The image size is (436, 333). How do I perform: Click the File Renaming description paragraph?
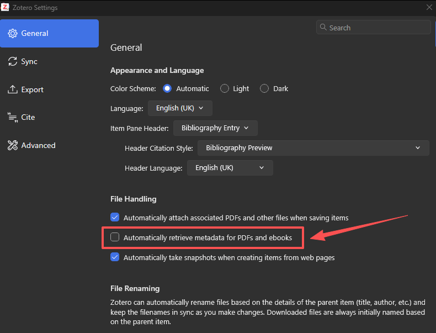point(268,312)
